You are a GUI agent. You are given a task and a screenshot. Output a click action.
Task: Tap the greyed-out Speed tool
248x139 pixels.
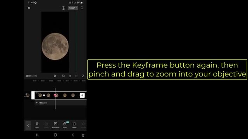point(46,125)
